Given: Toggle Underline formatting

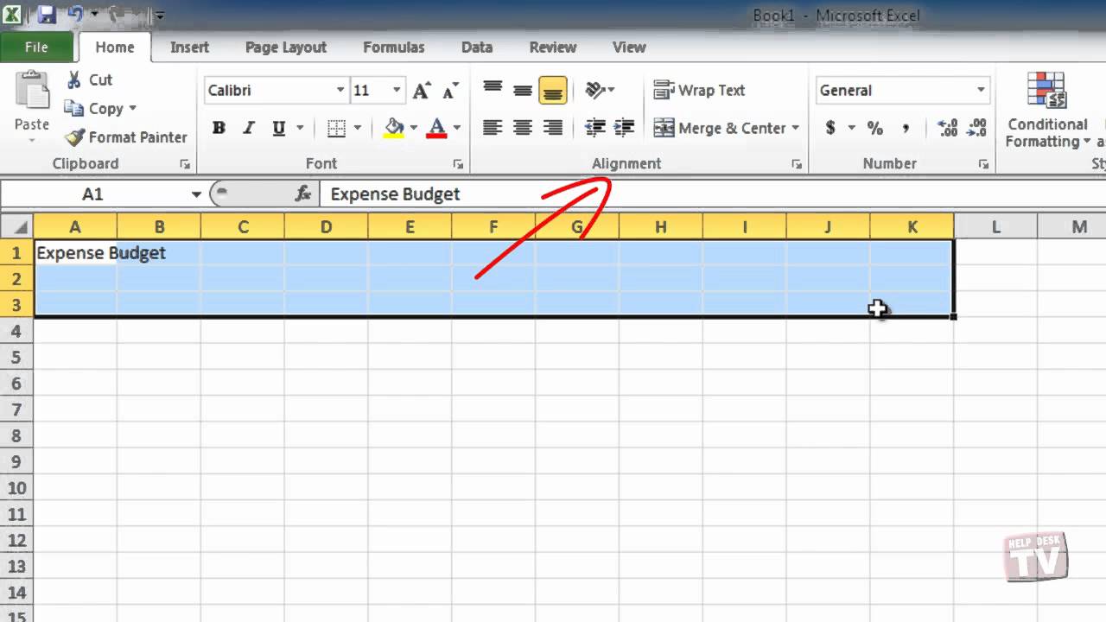Looking at the screenshot, I should pos(278,128).
